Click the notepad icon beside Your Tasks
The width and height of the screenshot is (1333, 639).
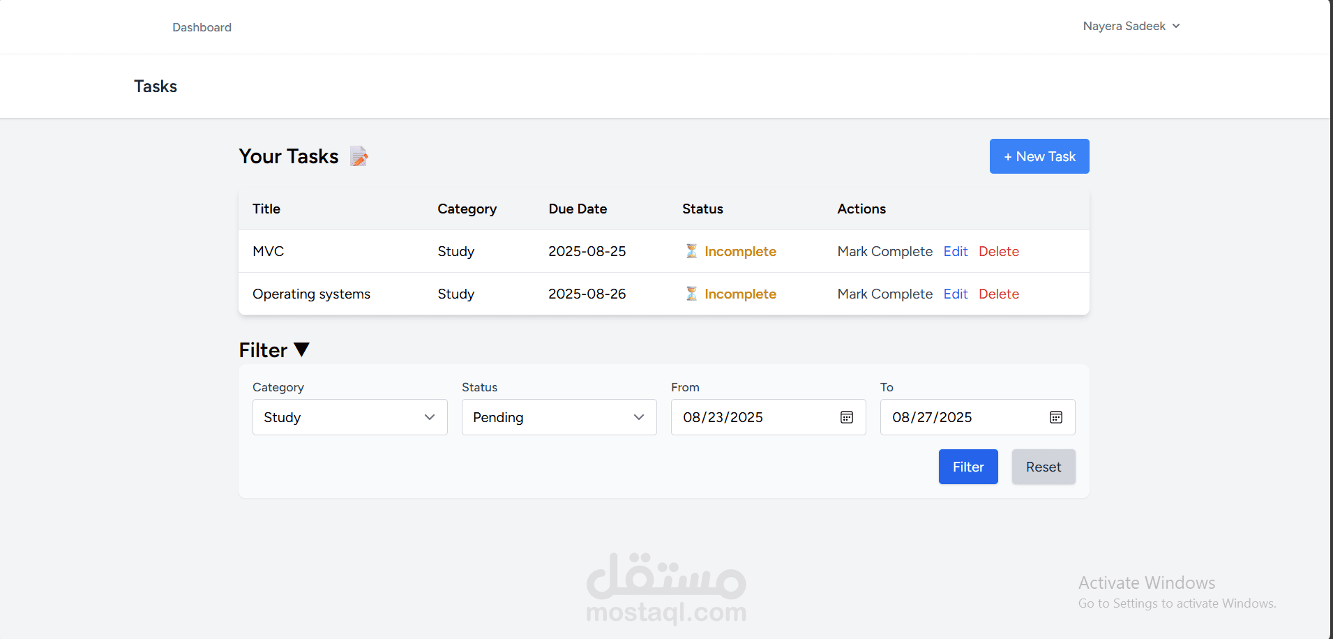point(359,156)
